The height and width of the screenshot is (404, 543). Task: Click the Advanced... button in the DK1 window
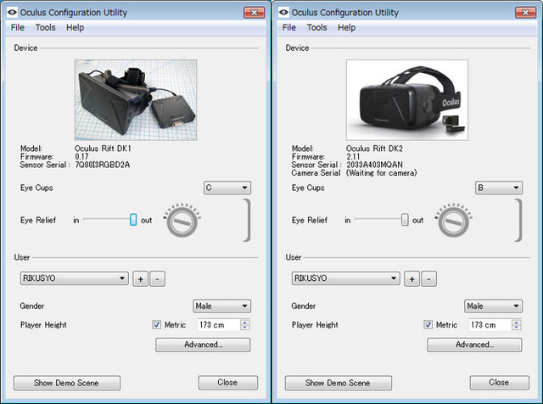coord(203,345)
